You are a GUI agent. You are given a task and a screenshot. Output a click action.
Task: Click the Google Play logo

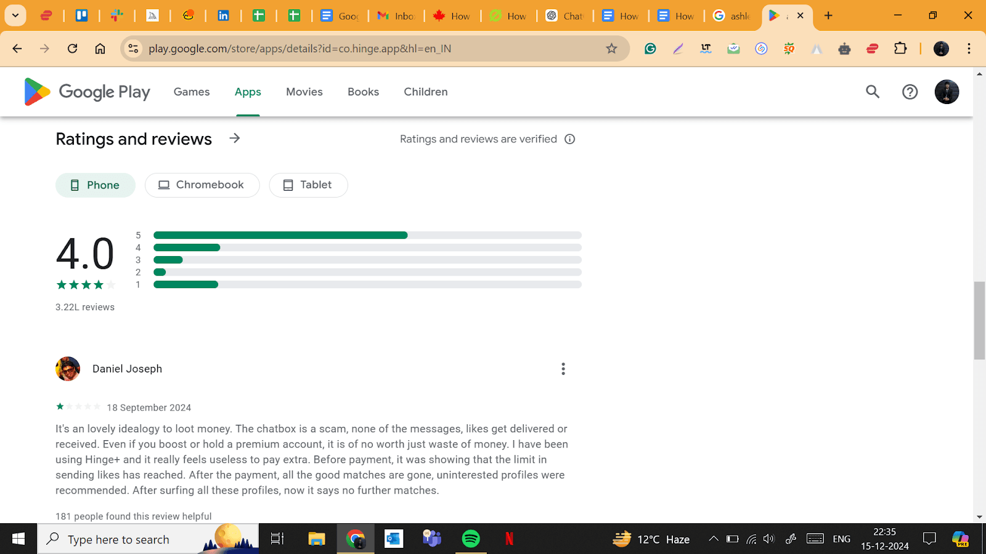(87, 92)
